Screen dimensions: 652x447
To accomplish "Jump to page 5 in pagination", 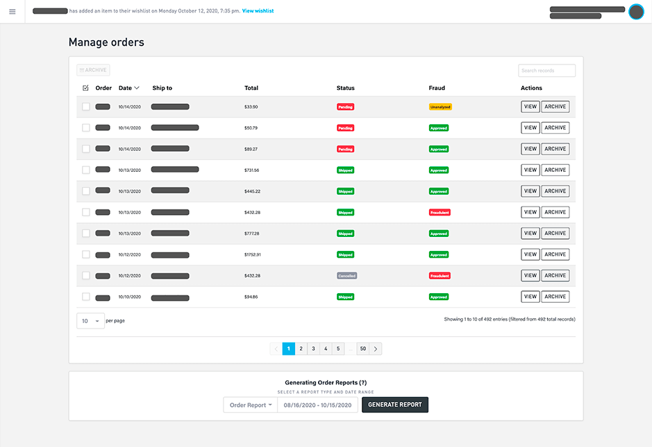I will tap(338, 349).
